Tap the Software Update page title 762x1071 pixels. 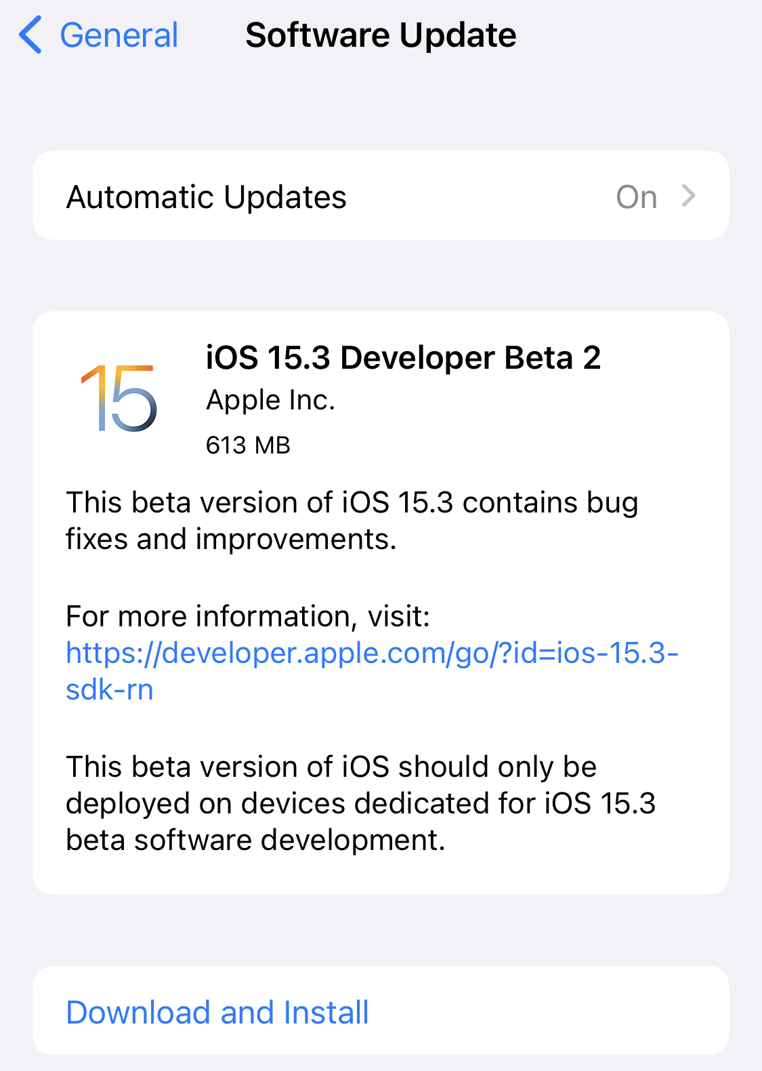tap(381, 35)
